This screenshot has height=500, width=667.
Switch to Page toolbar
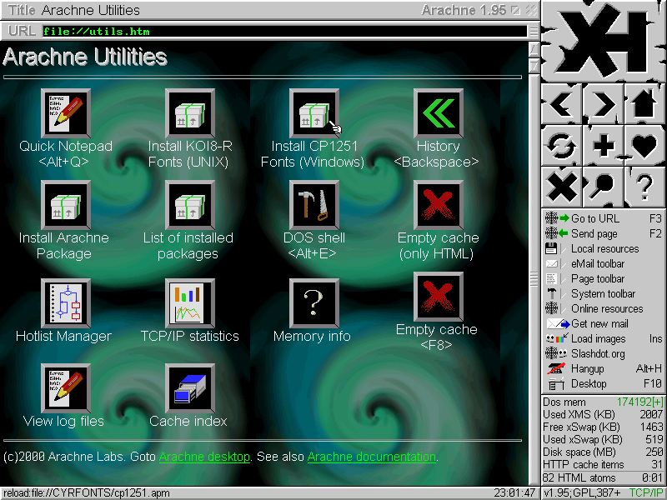[x=603, y=278]
